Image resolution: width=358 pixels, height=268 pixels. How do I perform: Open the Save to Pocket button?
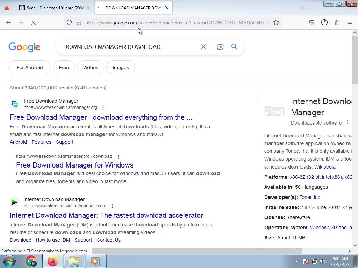312,22
